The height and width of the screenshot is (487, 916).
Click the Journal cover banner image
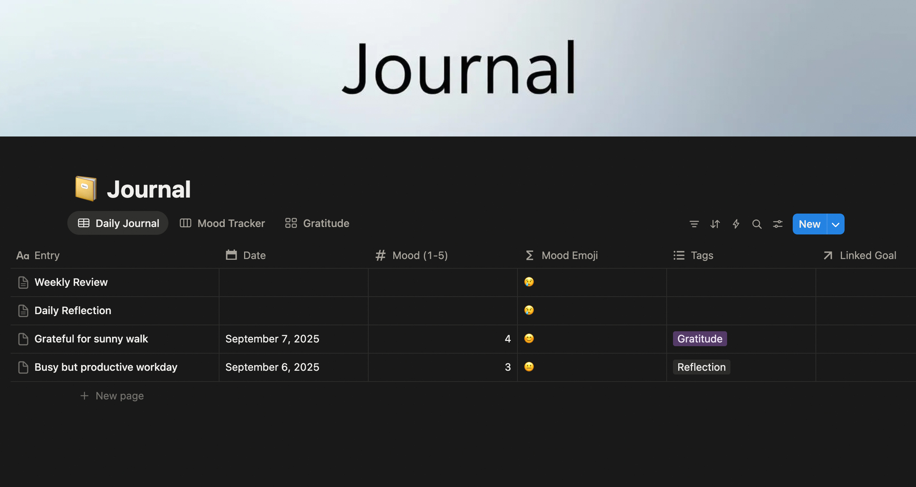coord(458,68)
